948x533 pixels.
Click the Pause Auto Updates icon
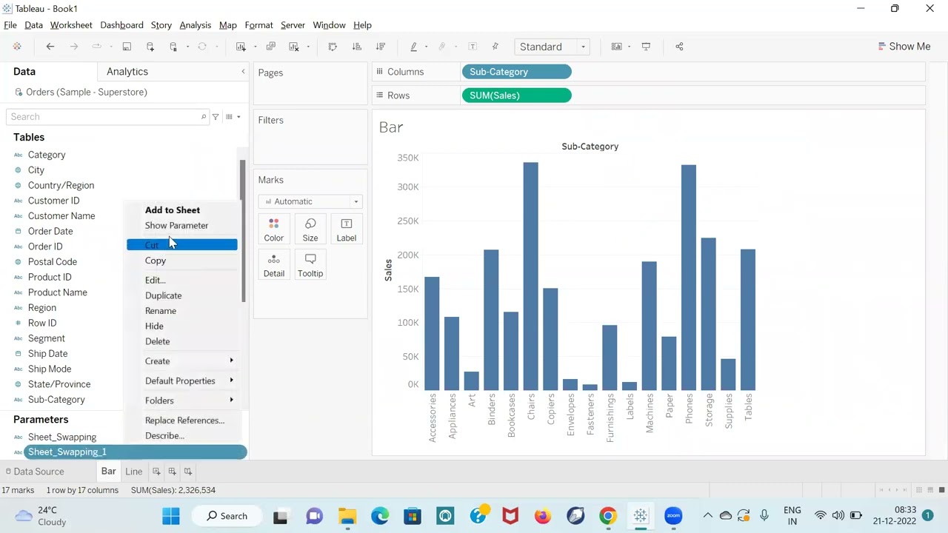(174, 47)
